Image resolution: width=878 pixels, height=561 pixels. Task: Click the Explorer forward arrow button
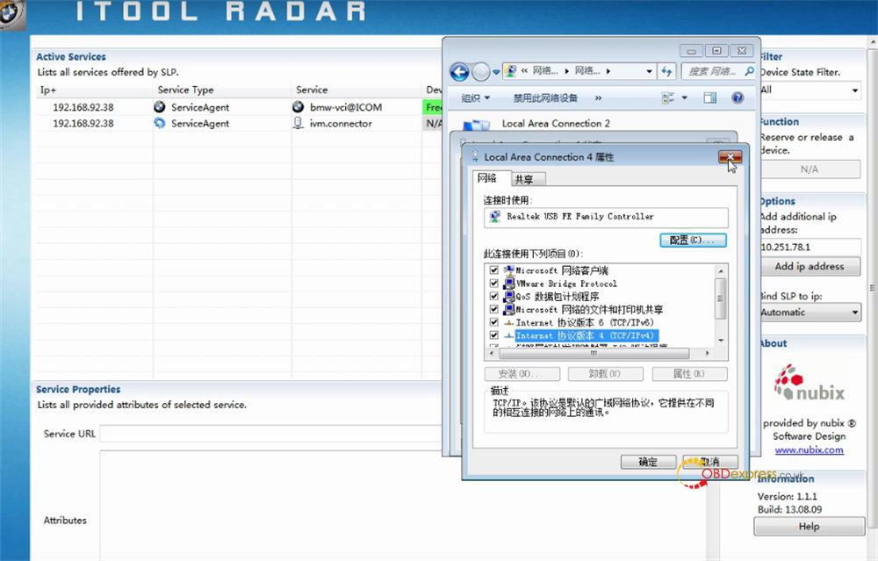tap(480, 72)
